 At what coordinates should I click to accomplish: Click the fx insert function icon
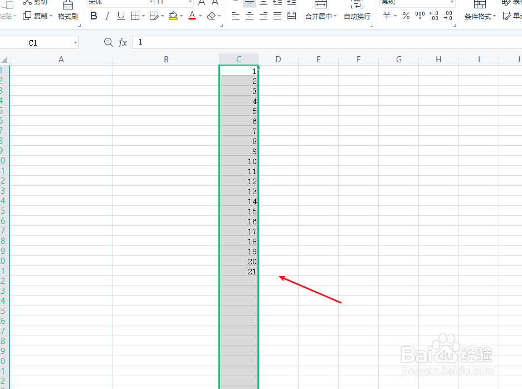coord(123,42)
